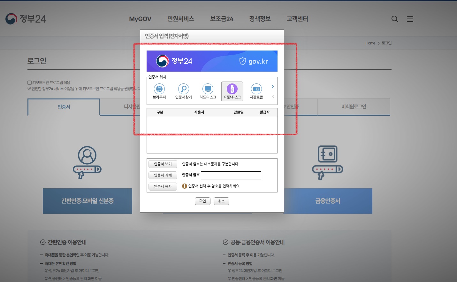Click the person icon above 간편인증
Image resolution: width=457 pixels, height=282 pixels.
point(87,162)
